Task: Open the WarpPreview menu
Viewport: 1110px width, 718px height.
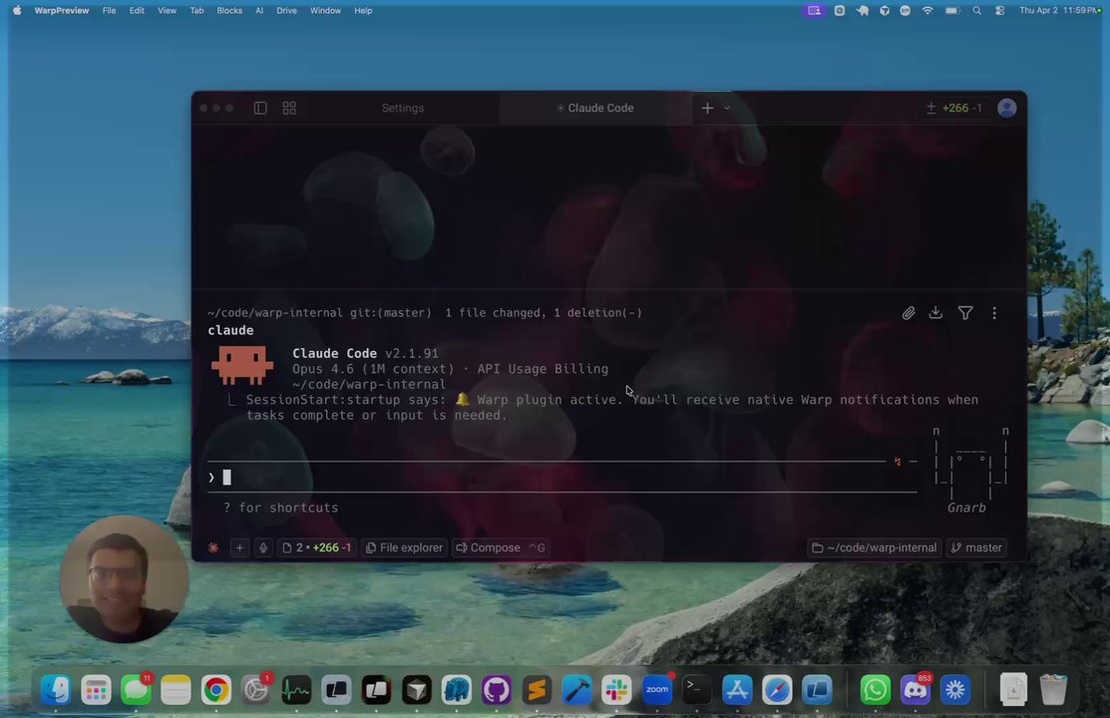Action: (x=62, y=11)
